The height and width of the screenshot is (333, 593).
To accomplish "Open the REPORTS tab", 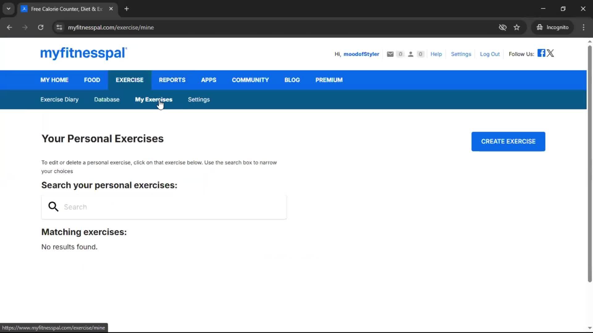I will click(172, 80).
